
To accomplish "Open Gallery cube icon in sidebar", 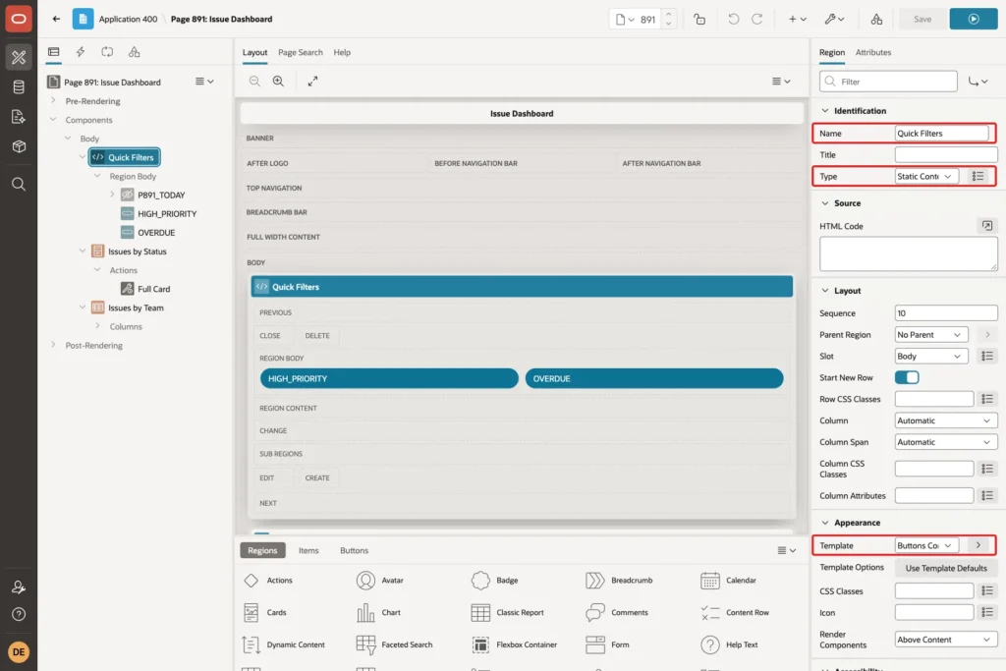I will [19, 146].
